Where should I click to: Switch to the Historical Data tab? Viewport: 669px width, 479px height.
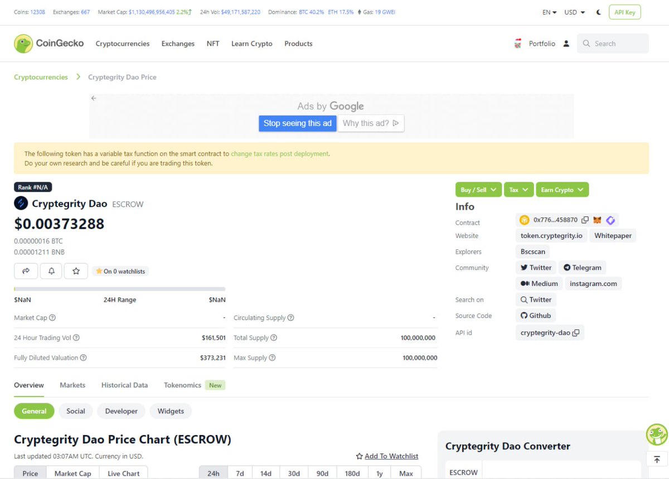coord(125,385)
